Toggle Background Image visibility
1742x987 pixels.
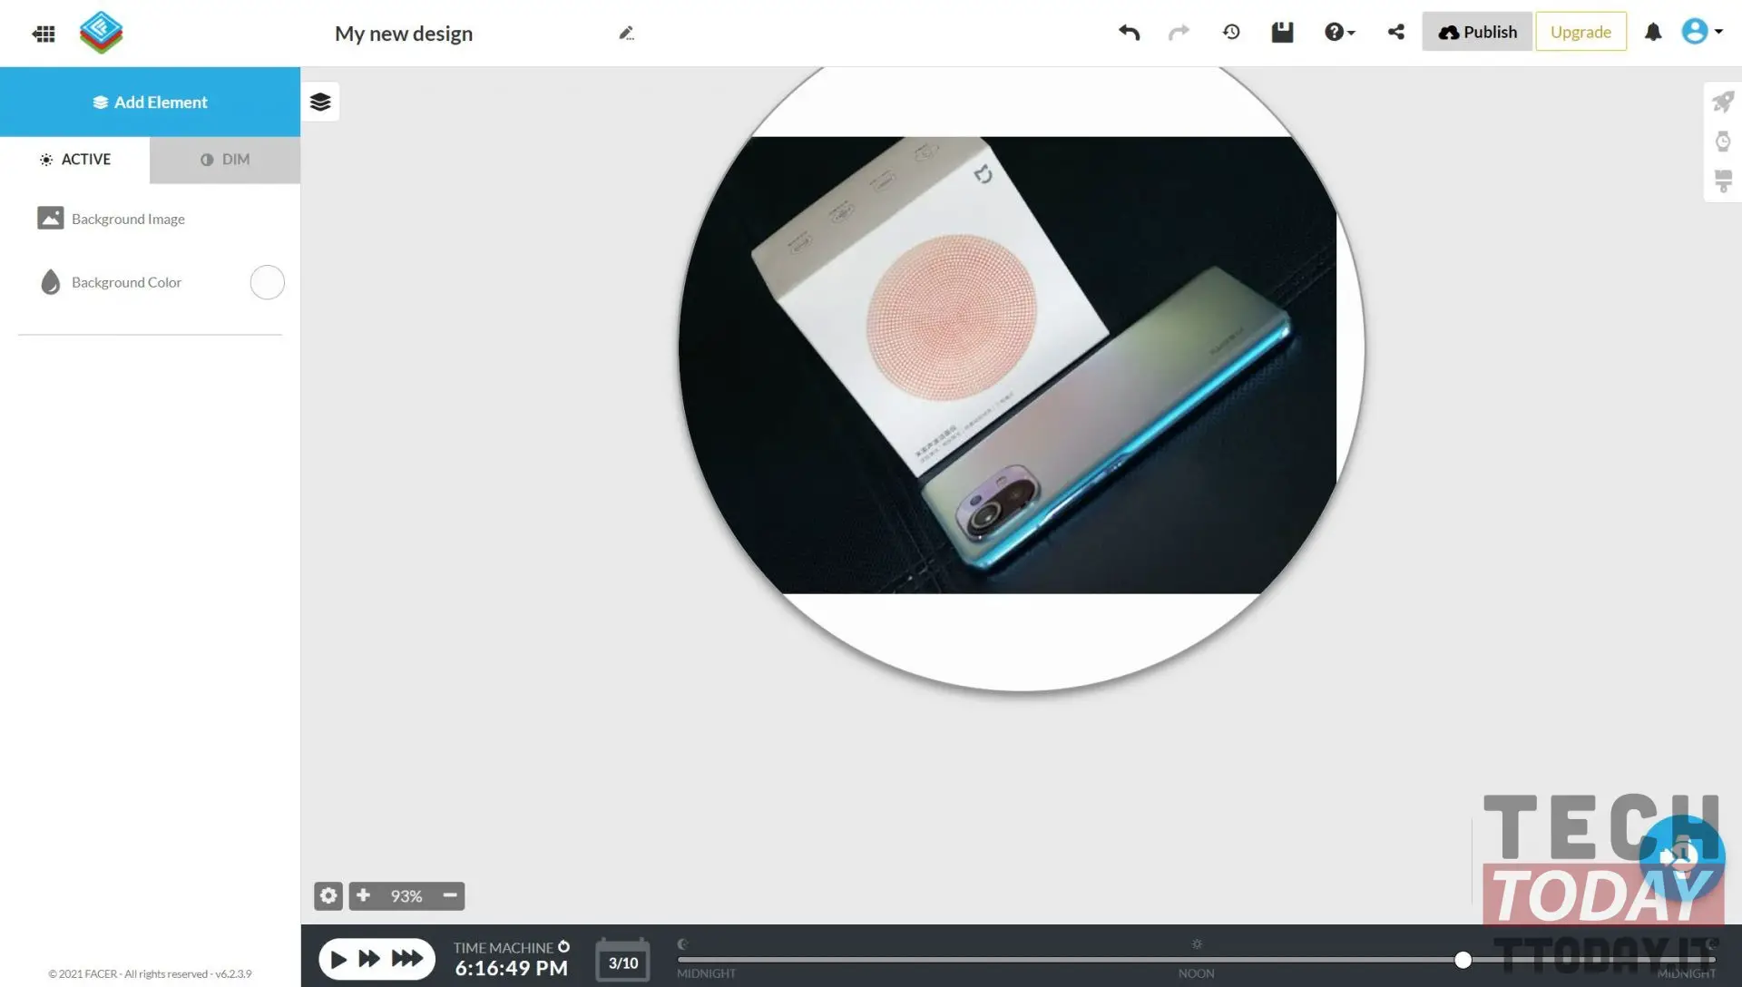point(49,218)
